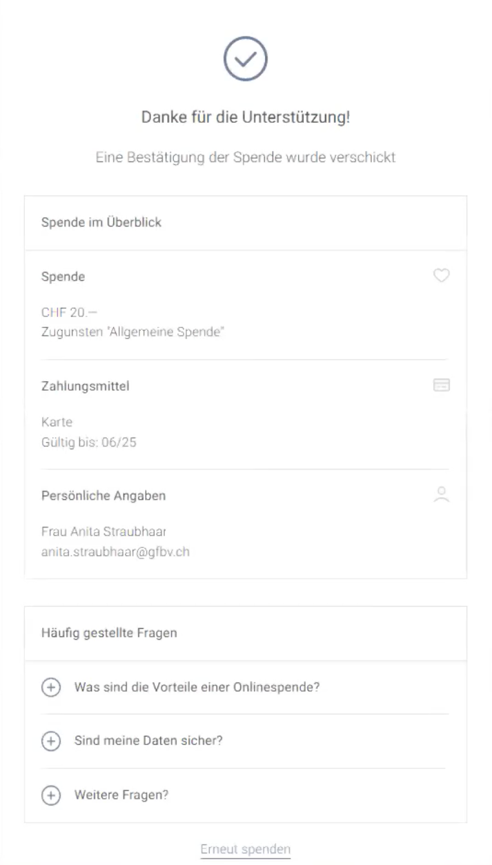
Task: Open "Was sind die Vorteile einer Onlinespende?"
Action: click(197, 688)
